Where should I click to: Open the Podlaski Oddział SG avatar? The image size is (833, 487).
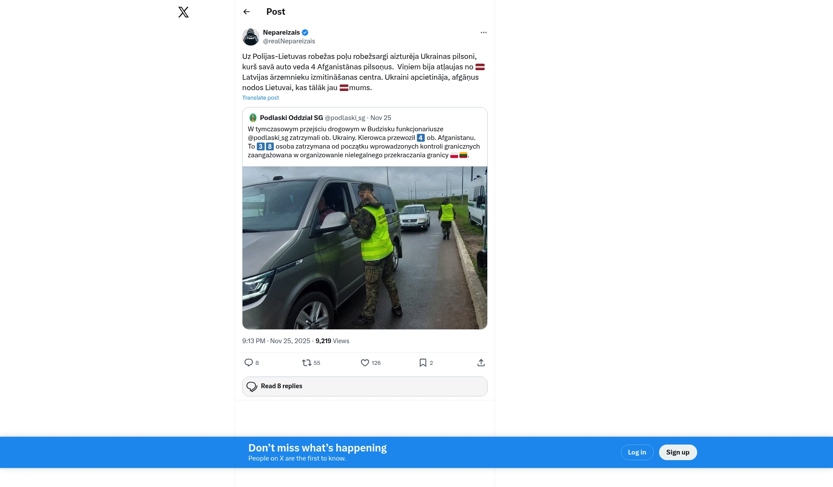(x=253, y=118)
